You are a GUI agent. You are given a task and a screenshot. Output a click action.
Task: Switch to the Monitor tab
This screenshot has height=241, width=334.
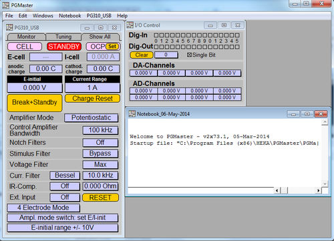point(26,37)
